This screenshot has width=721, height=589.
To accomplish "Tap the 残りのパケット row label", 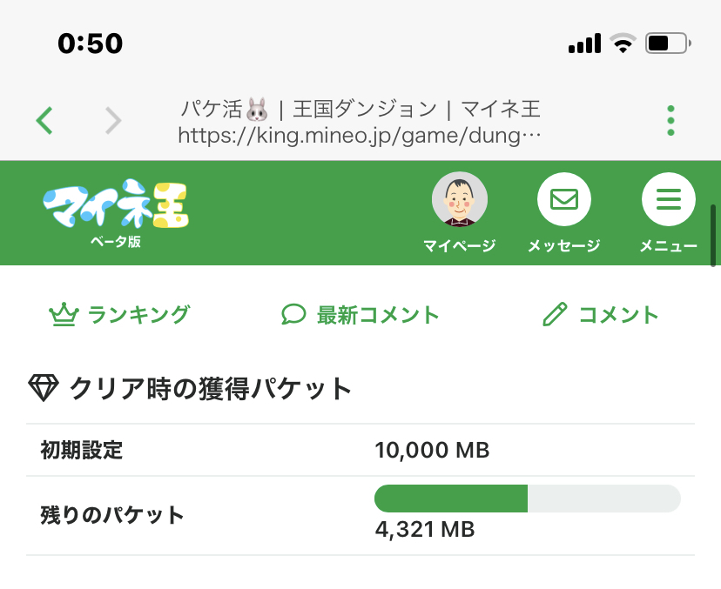I will [x=112, y=514].
